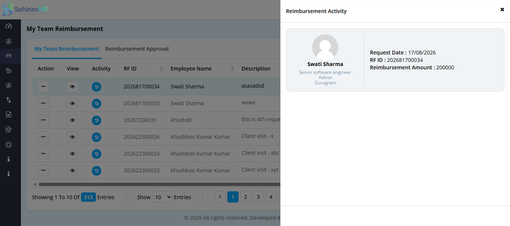Image resolution: width=510 pixels, height=226 pixels.
Task: View request 202622300023 using its eye button
Action: [x=72, y=170]
